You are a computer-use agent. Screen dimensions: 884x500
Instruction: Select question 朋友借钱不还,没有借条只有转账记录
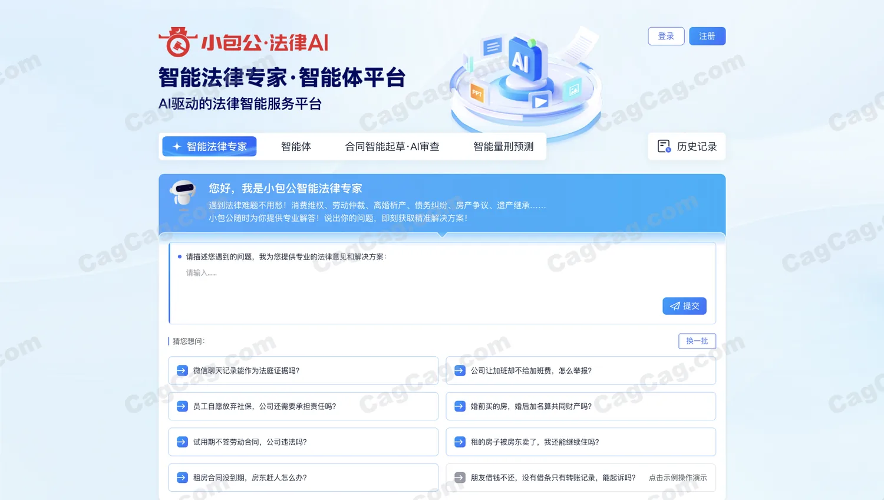click(x=580, y=478)
